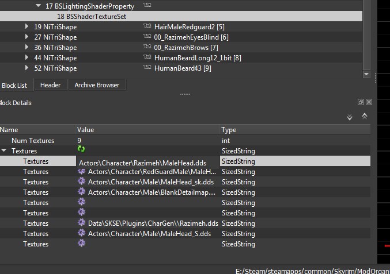The width and height of the screenshot is (390, 274).
Task: Close the Block Details panel
Action: 369,102
